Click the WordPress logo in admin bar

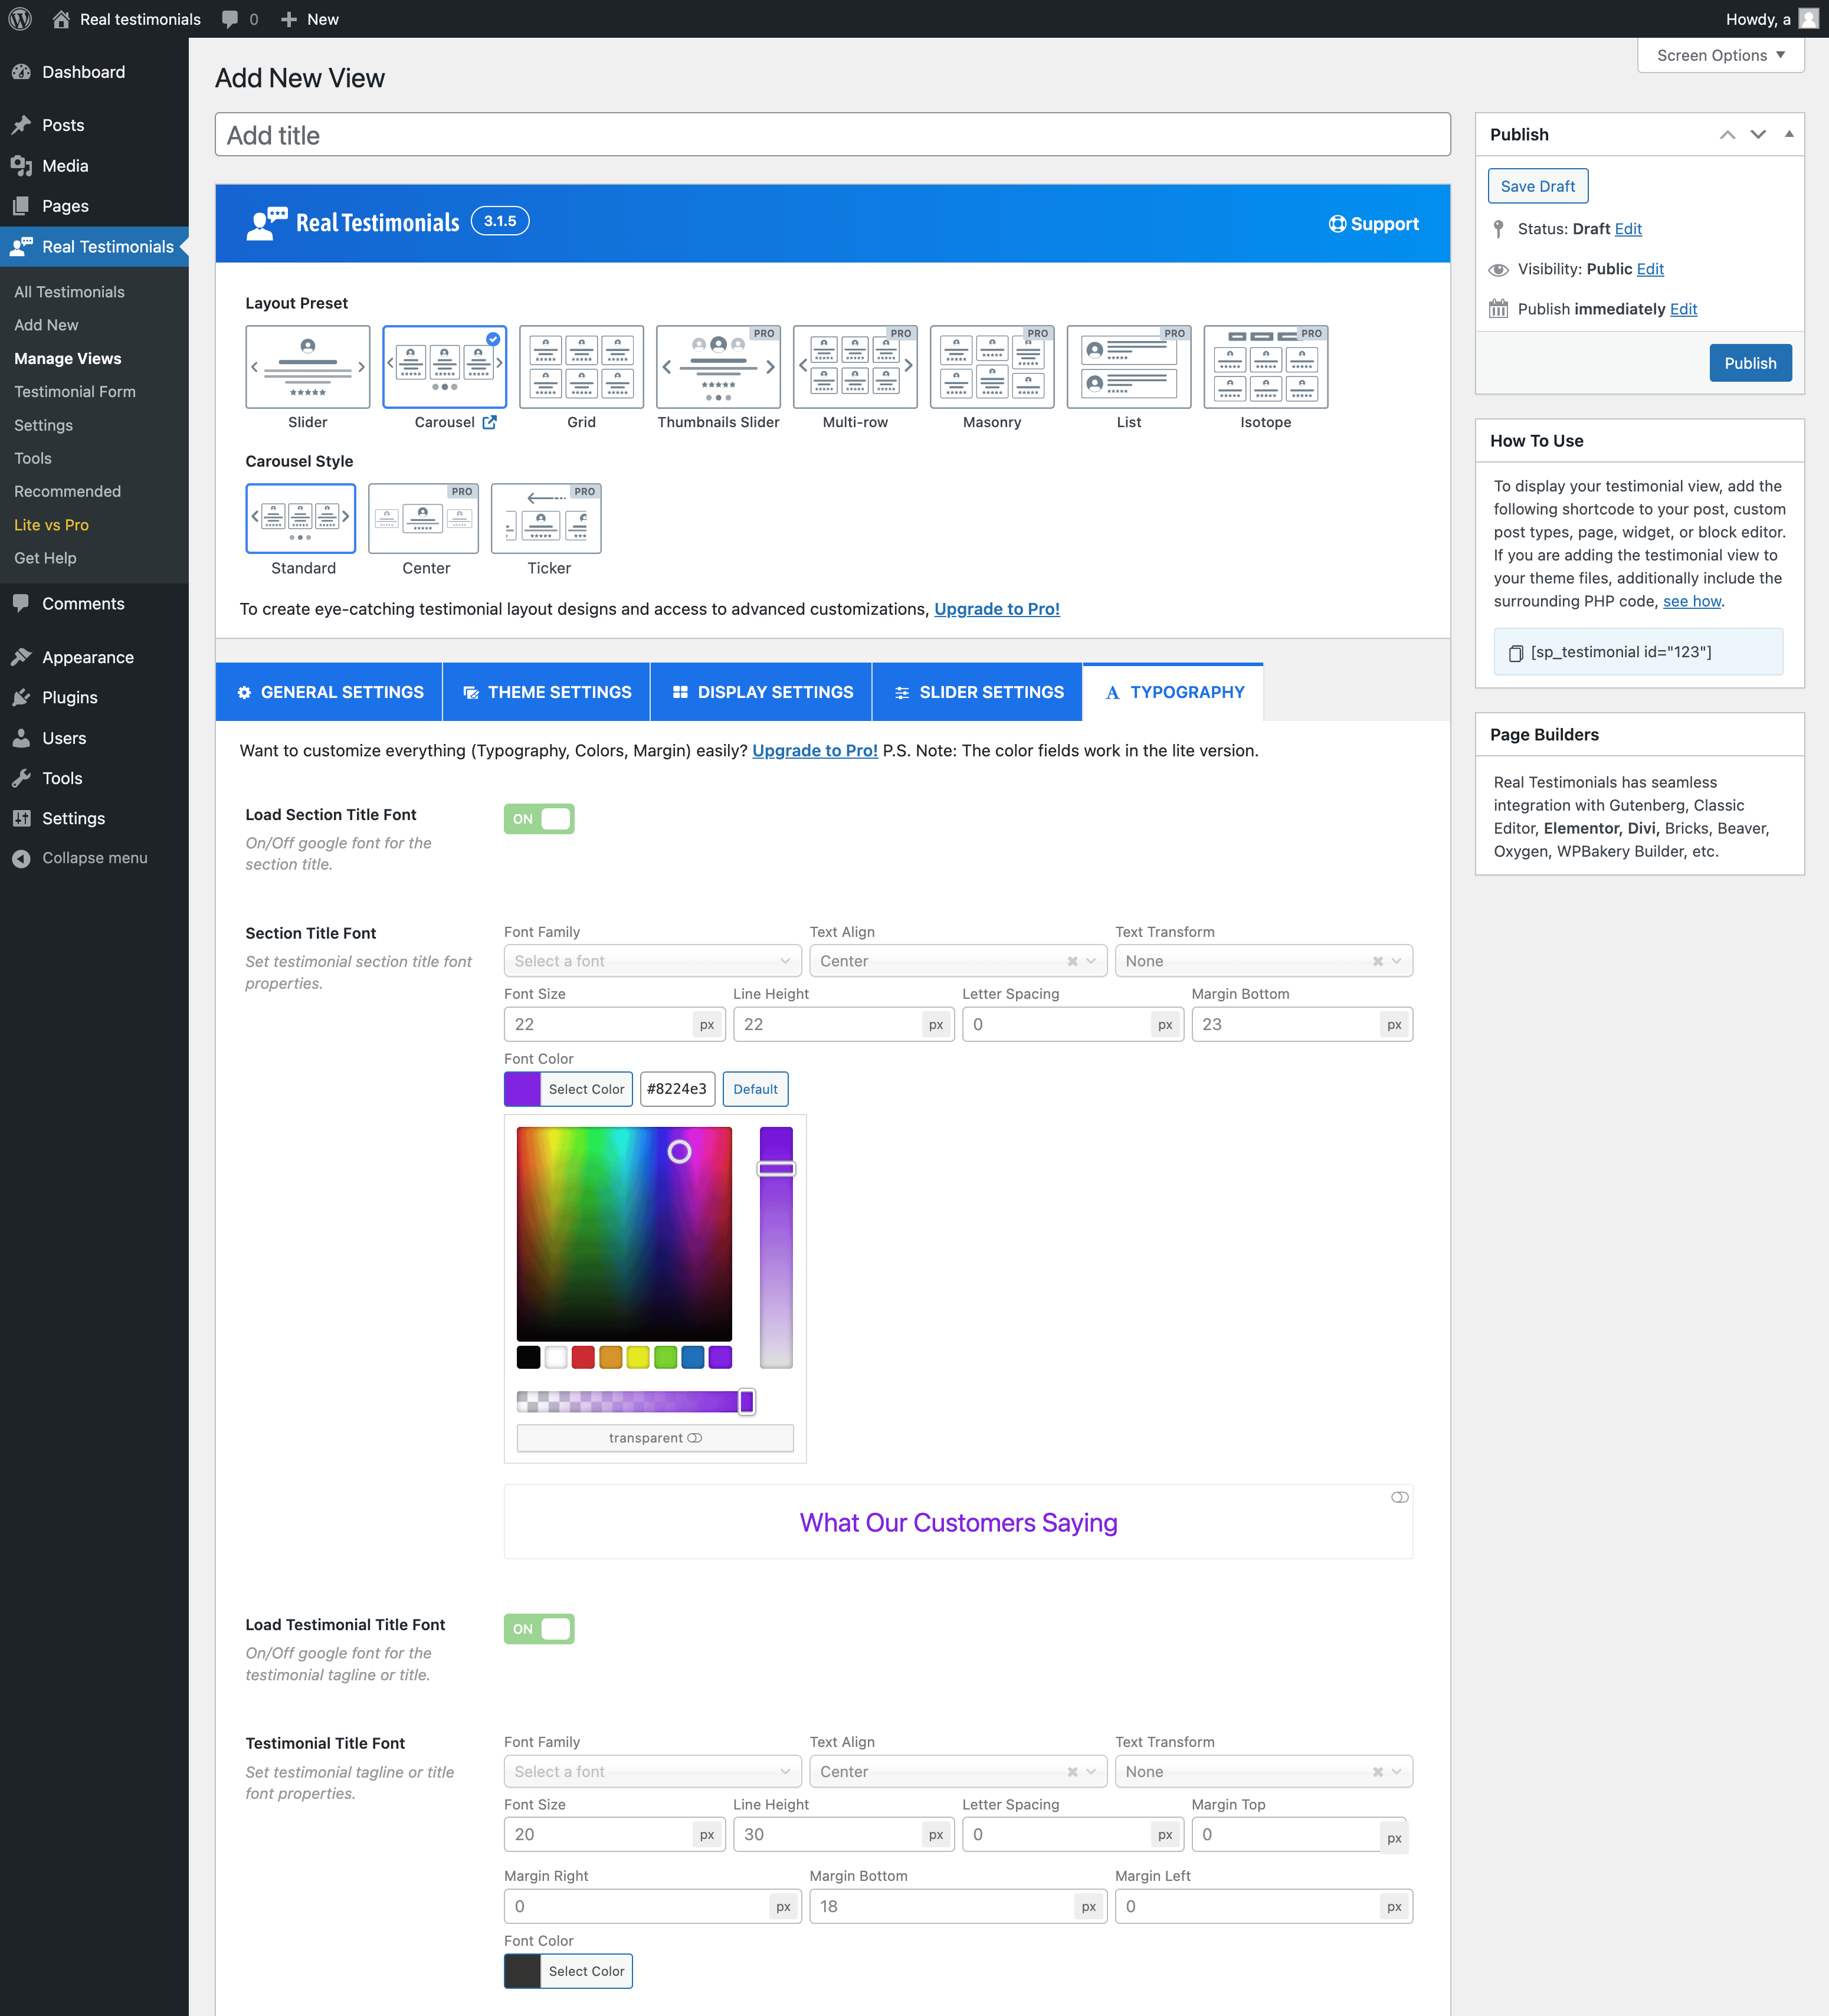(20, 19)
